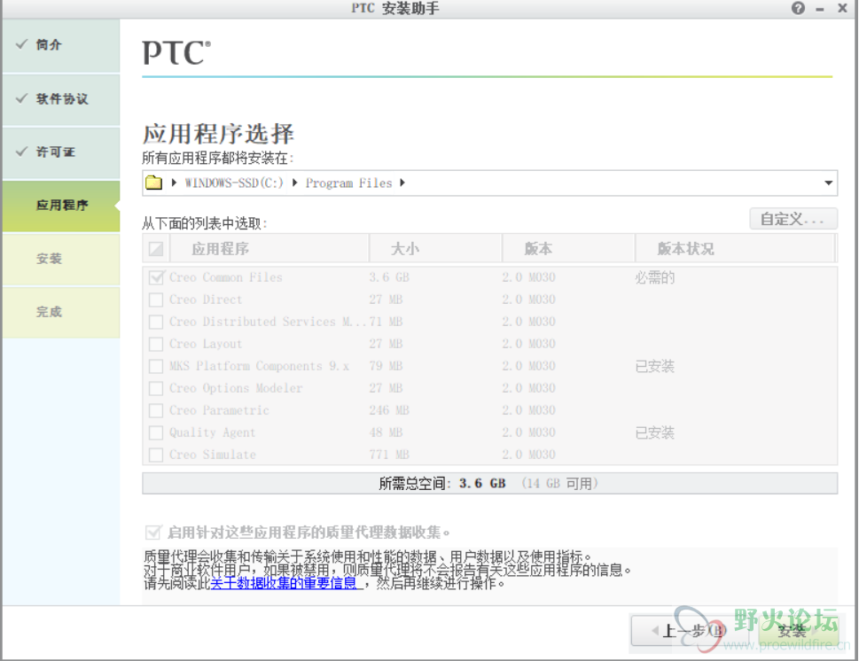Check the Quality Agent checkbox

156,432
